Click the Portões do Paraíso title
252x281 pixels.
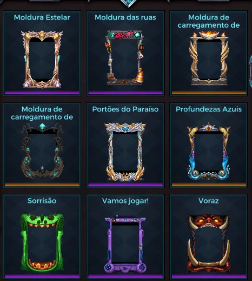click(125, 109)
